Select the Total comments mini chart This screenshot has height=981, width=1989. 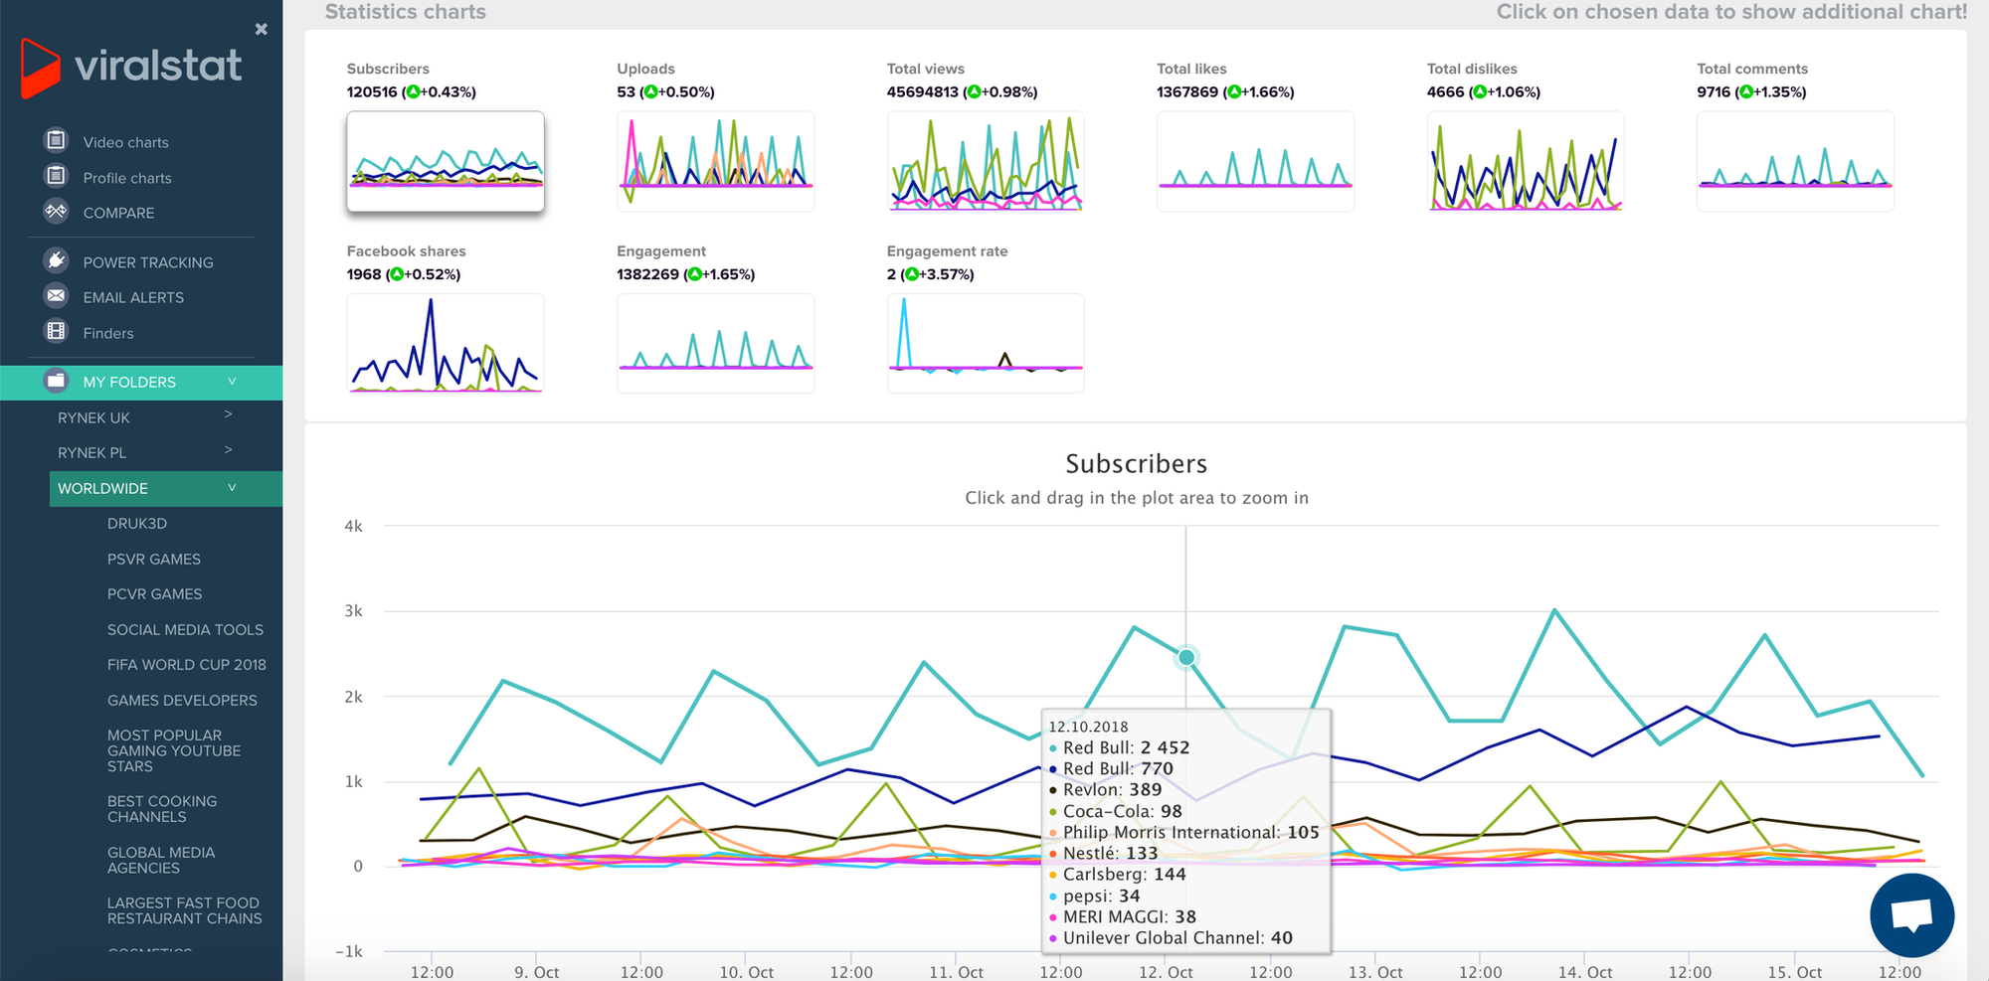pos(1795,161)
